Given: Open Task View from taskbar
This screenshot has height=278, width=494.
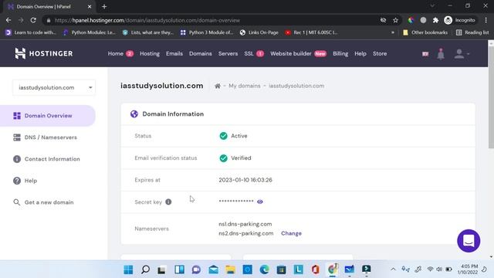Looking at the screenshot, I should [162, 270].
